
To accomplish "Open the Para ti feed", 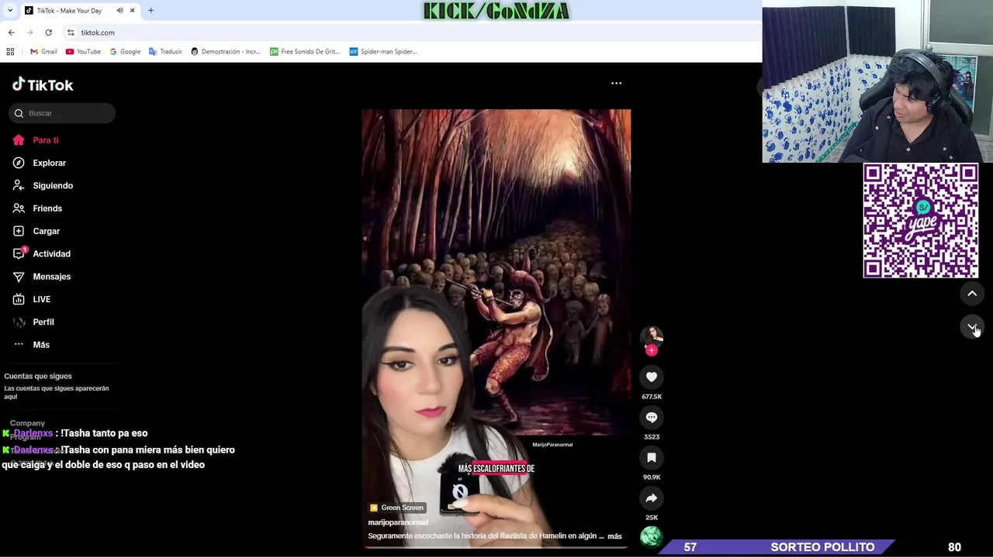I will tap(46, 140).
